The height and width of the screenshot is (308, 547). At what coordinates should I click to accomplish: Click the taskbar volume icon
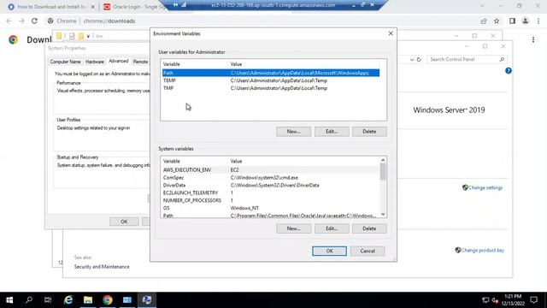tap(495, 300)
